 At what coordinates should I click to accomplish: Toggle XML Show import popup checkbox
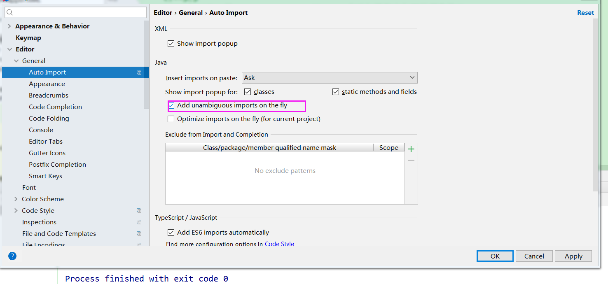coord(171,44)
